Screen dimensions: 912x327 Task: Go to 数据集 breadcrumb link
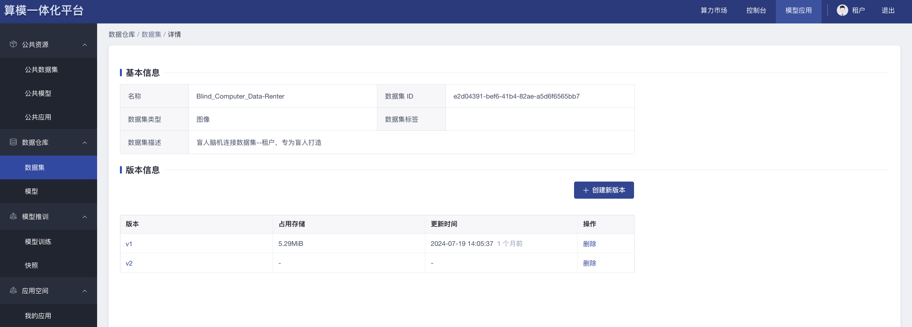pyautogui.click(x=151, y=34)
